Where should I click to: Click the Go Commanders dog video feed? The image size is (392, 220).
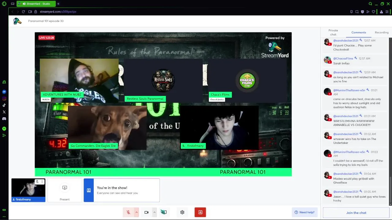(x=107, y=128)
